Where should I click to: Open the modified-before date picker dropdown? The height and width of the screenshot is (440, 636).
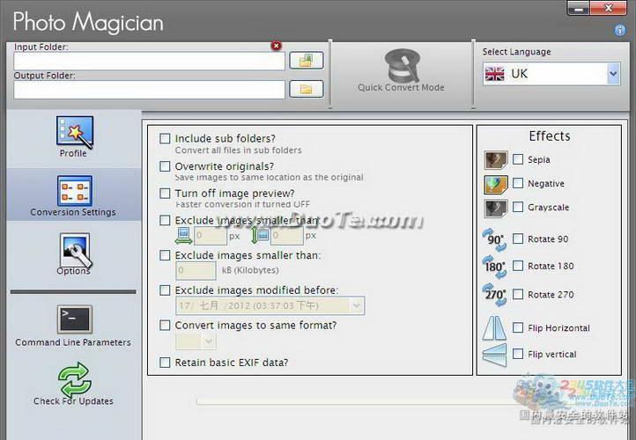(357, 305)
